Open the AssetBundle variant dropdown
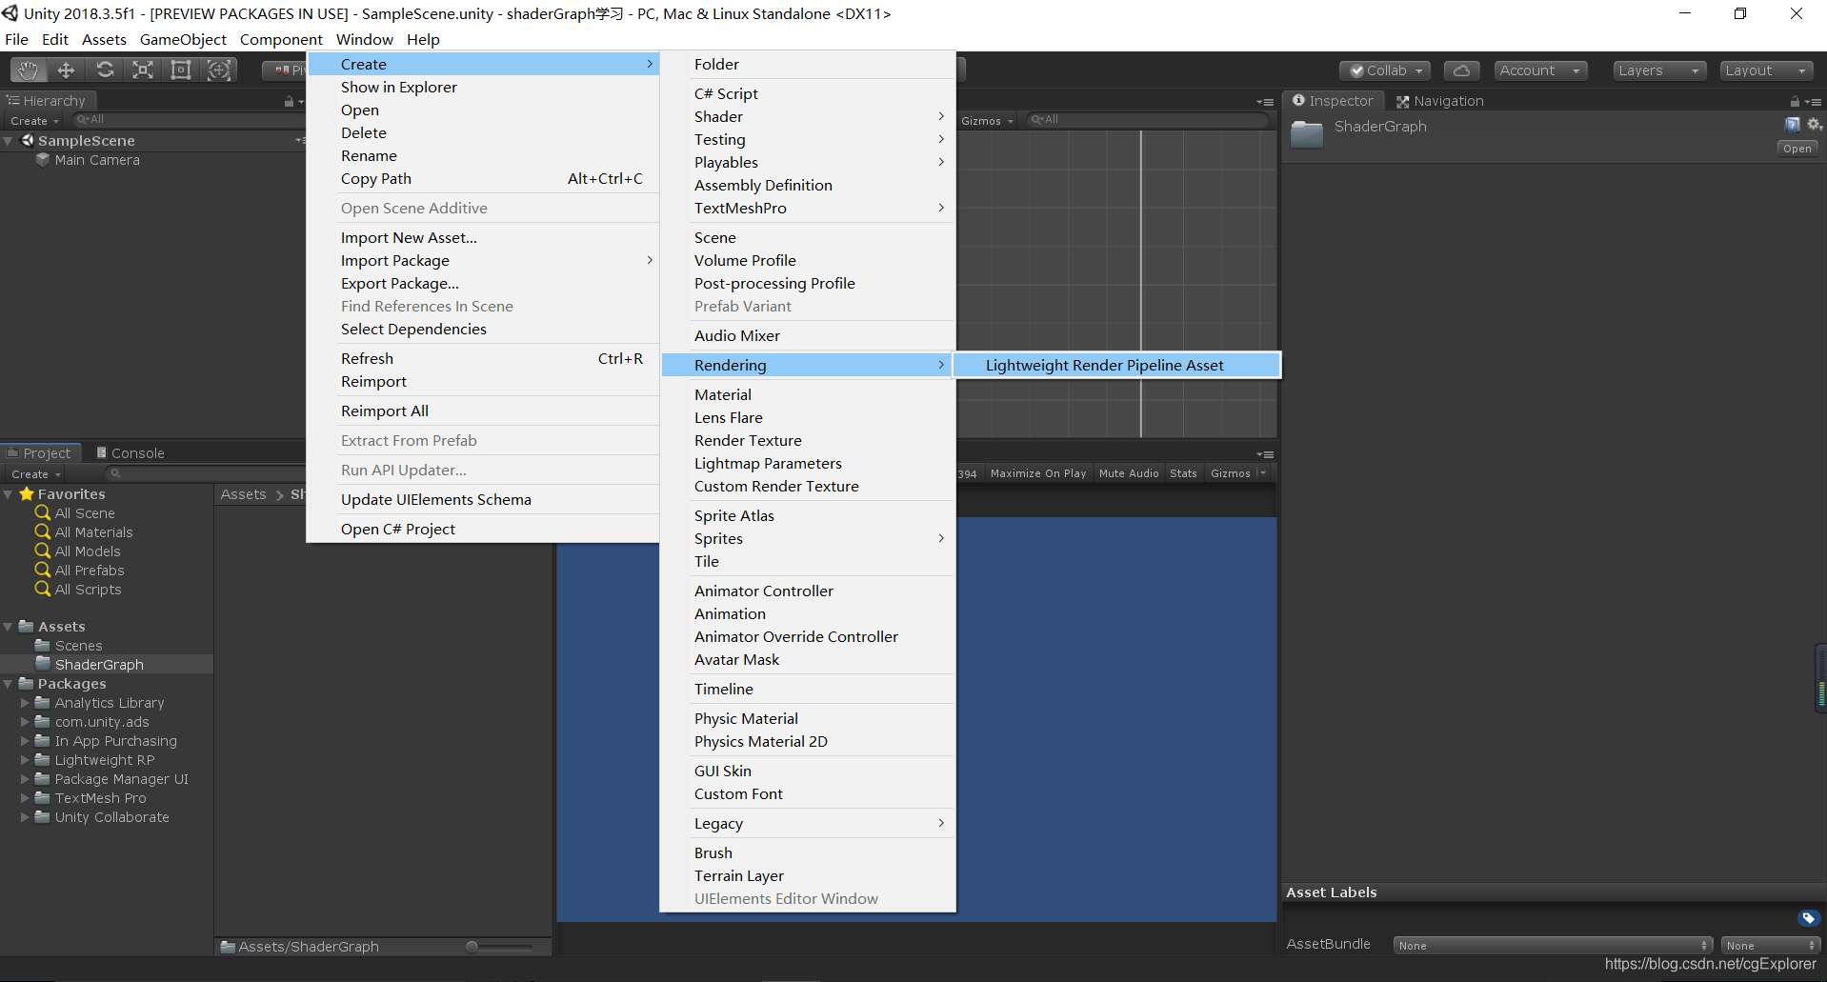The image size is (1827, 982). tap(1771, 946)
